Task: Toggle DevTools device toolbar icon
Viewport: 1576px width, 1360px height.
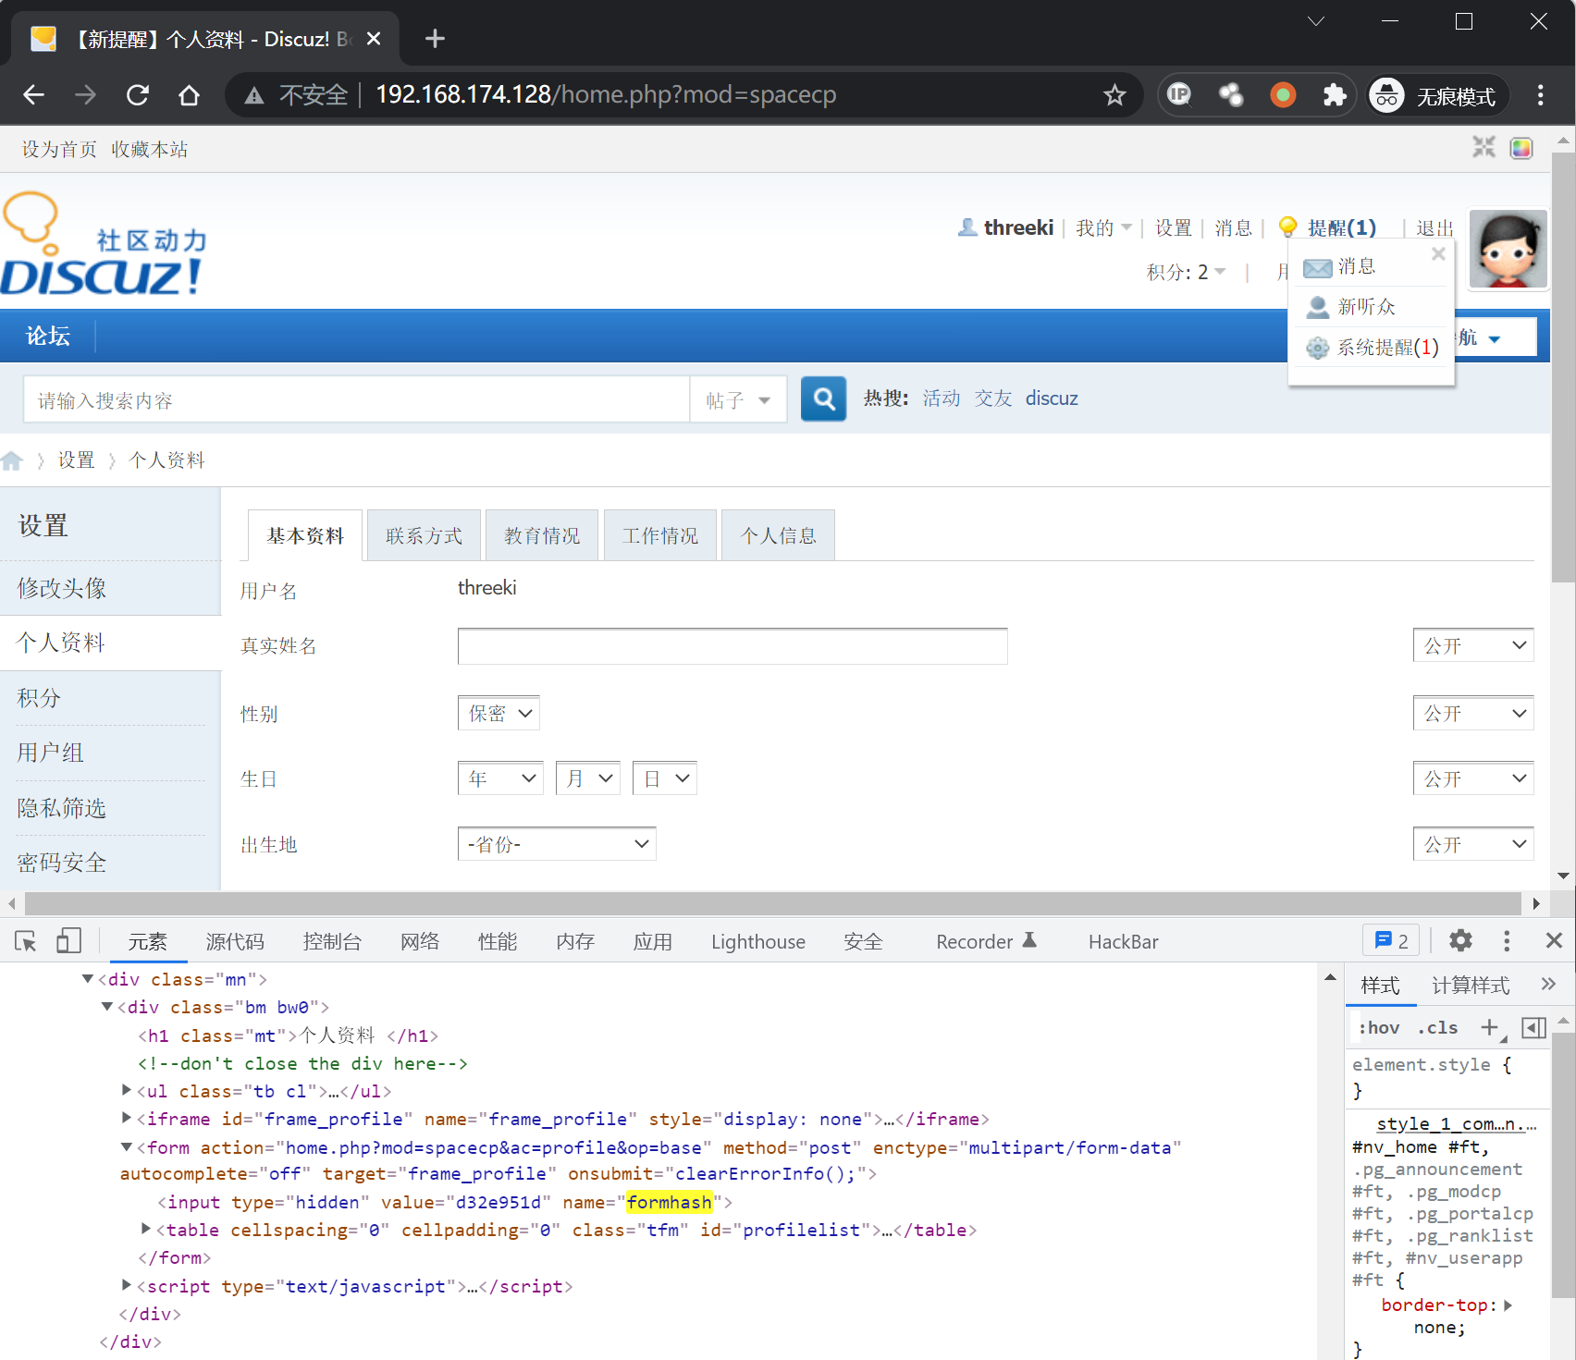Action: pyautogui.click(x=68, y=941)
